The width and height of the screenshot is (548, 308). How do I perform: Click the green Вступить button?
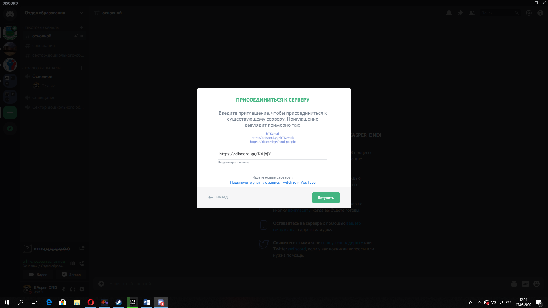pyautogui.click(x=326, y=198)
